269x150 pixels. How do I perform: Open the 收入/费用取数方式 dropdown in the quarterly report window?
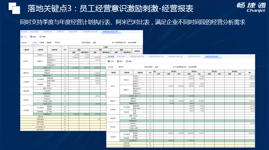pos(135,42)
